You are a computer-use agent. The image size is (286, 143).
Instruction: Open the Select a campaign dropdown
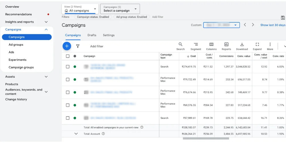(120, 9)
